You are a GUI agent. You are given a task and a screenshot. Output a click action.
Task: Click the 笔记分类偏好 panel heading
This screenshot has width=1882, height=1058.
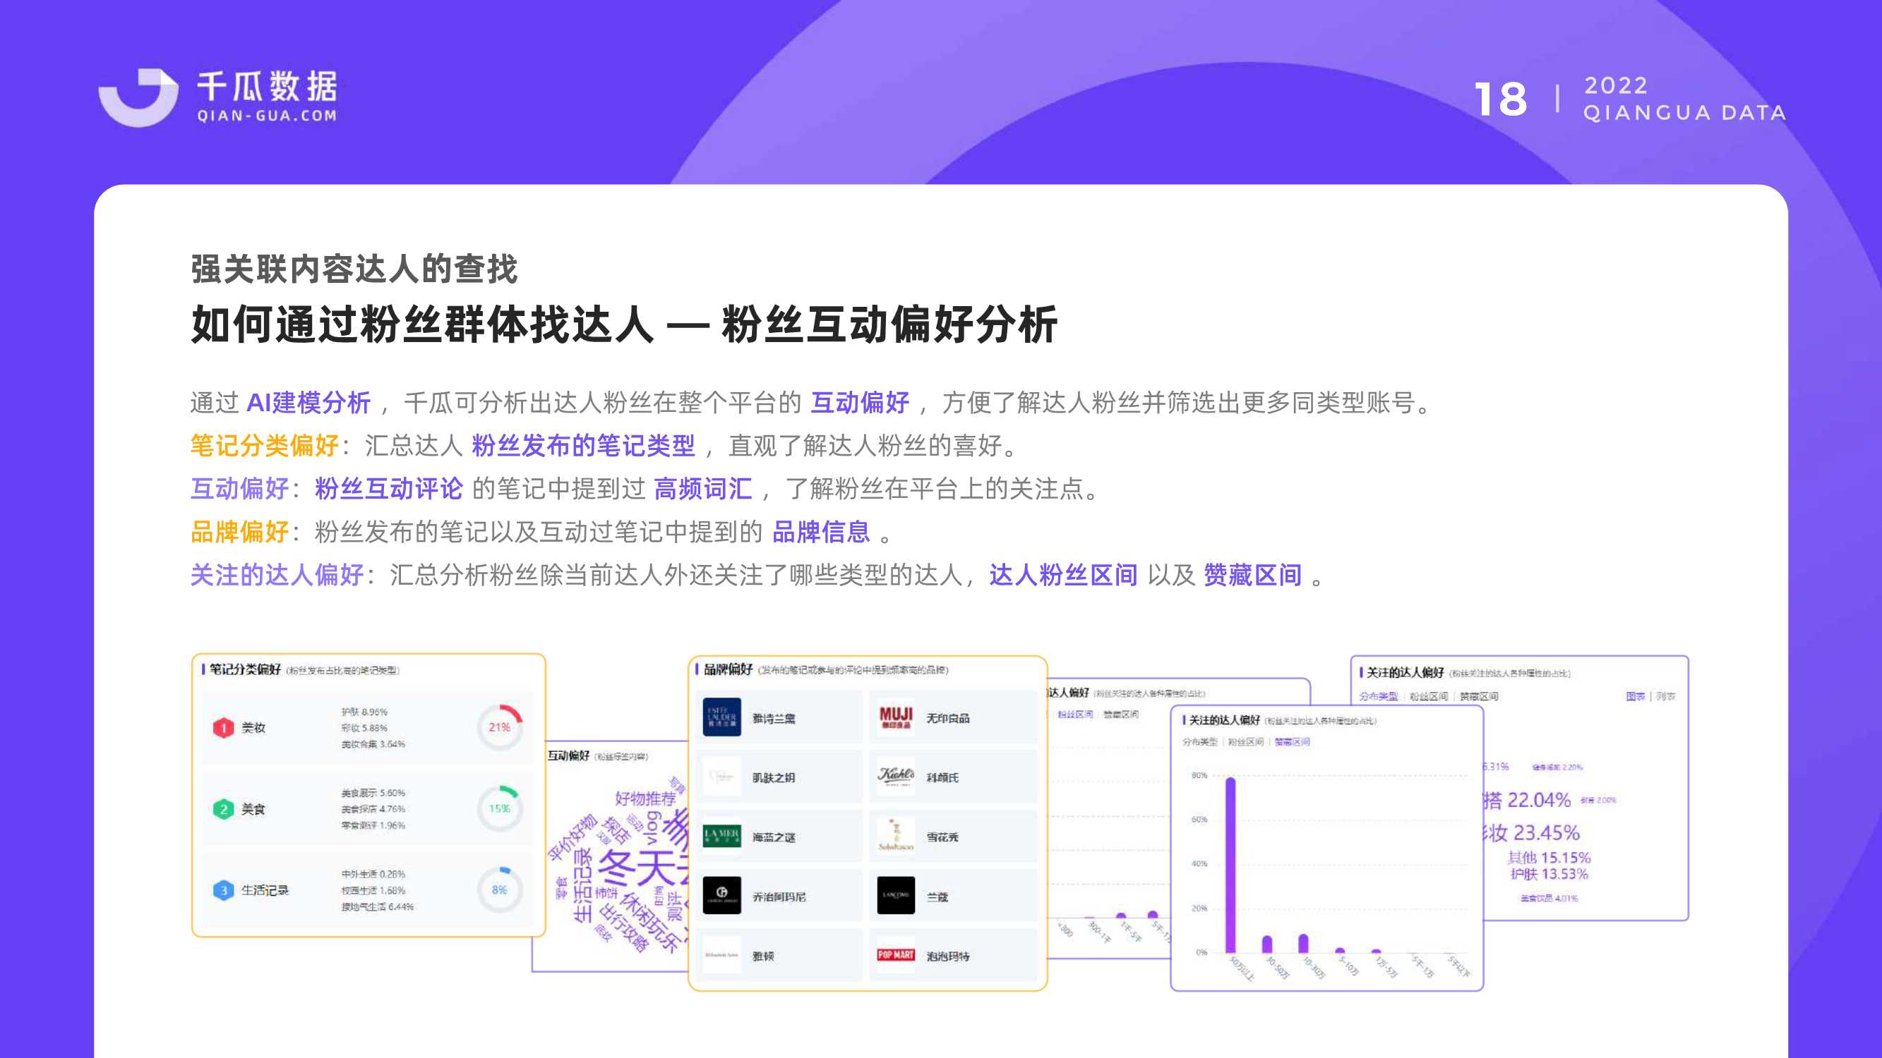tap(246, 669)
